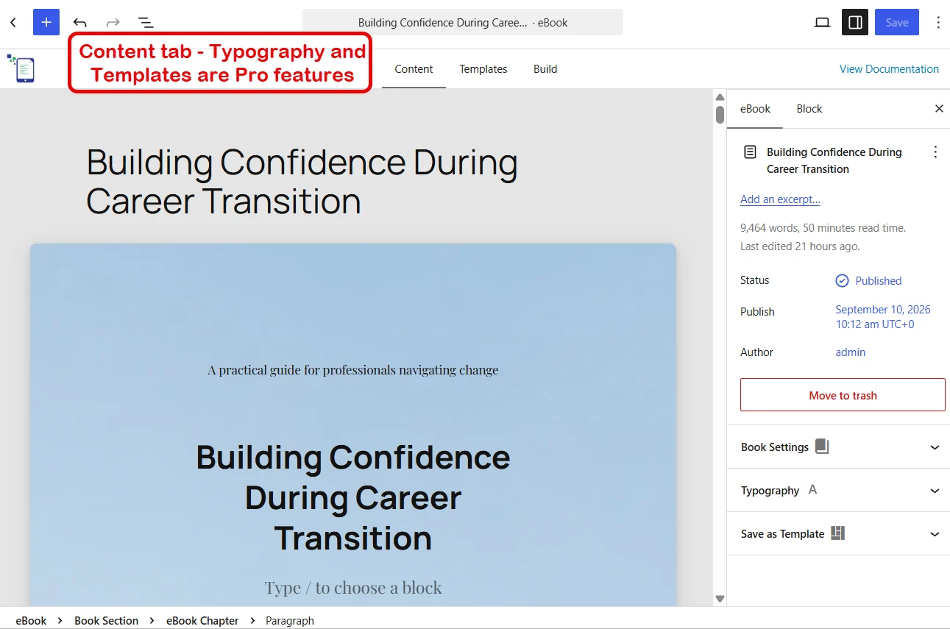
Task: Expand the Save as Template chevron
Action: [935, 534]
